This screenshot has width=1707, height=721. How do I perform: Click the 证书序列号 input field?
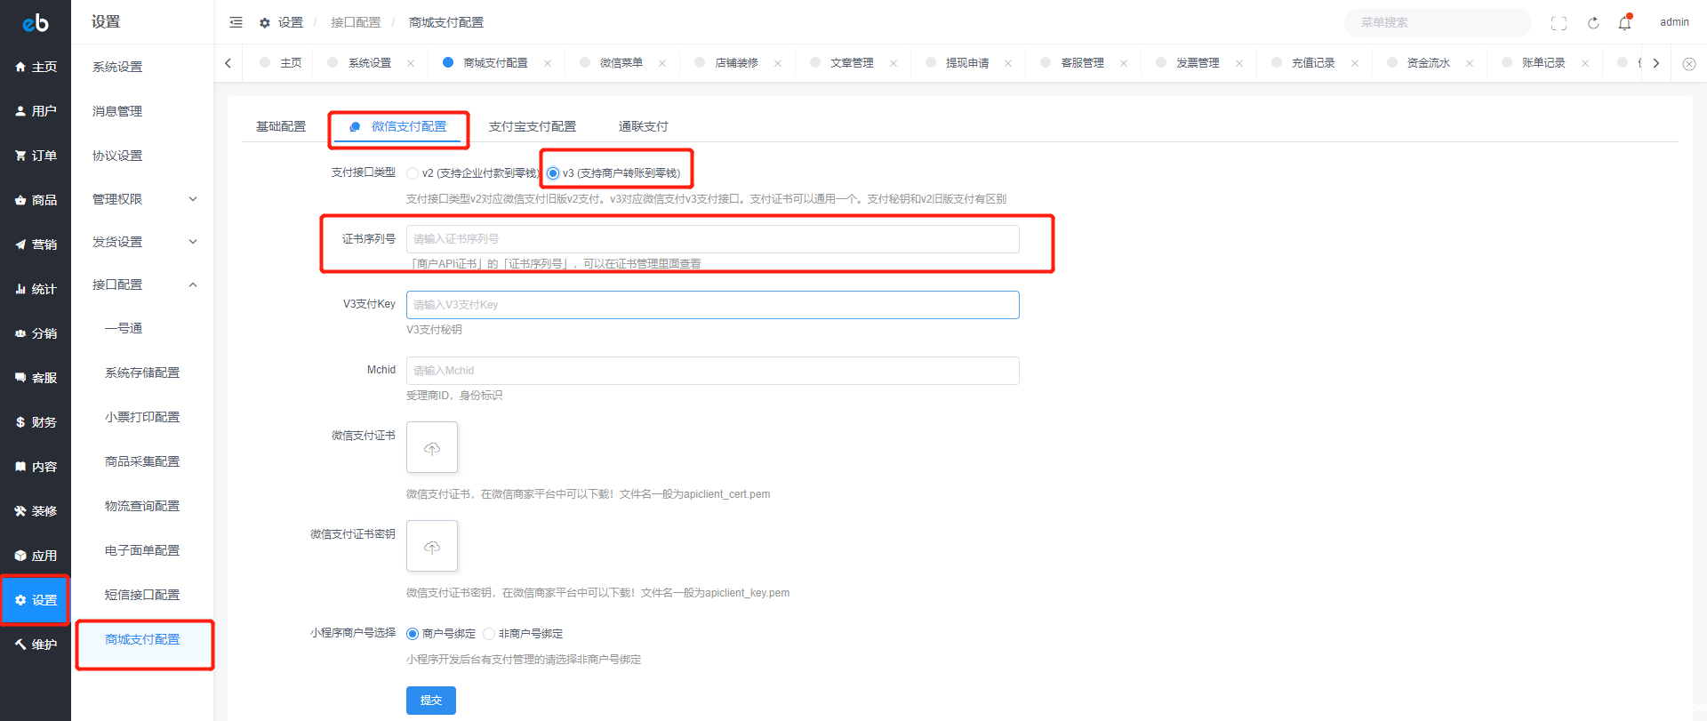(x=712, y=239)
